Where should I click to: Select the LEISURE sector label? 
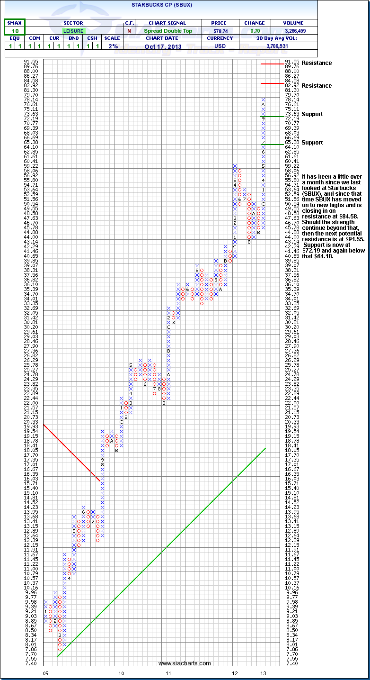pos(73,31)
